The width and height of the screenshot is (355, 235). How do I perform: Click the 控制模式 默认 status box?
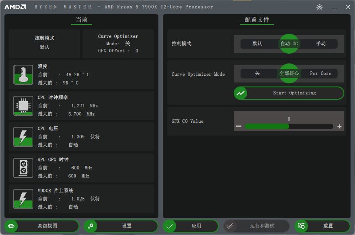45,43
